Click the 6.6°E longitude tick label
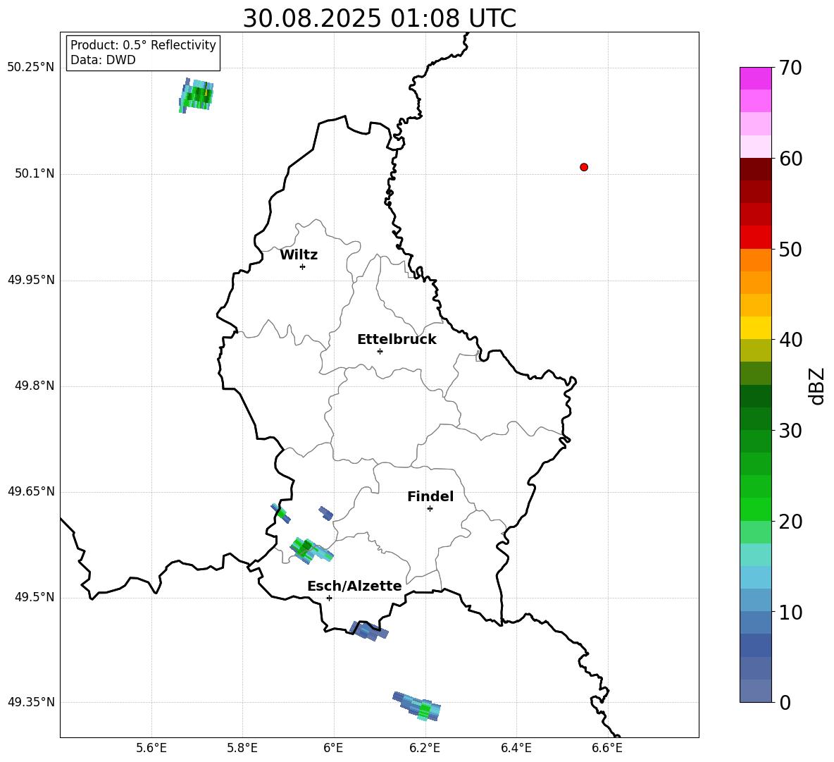The image size is (834, 762). [x=607, y=748]
